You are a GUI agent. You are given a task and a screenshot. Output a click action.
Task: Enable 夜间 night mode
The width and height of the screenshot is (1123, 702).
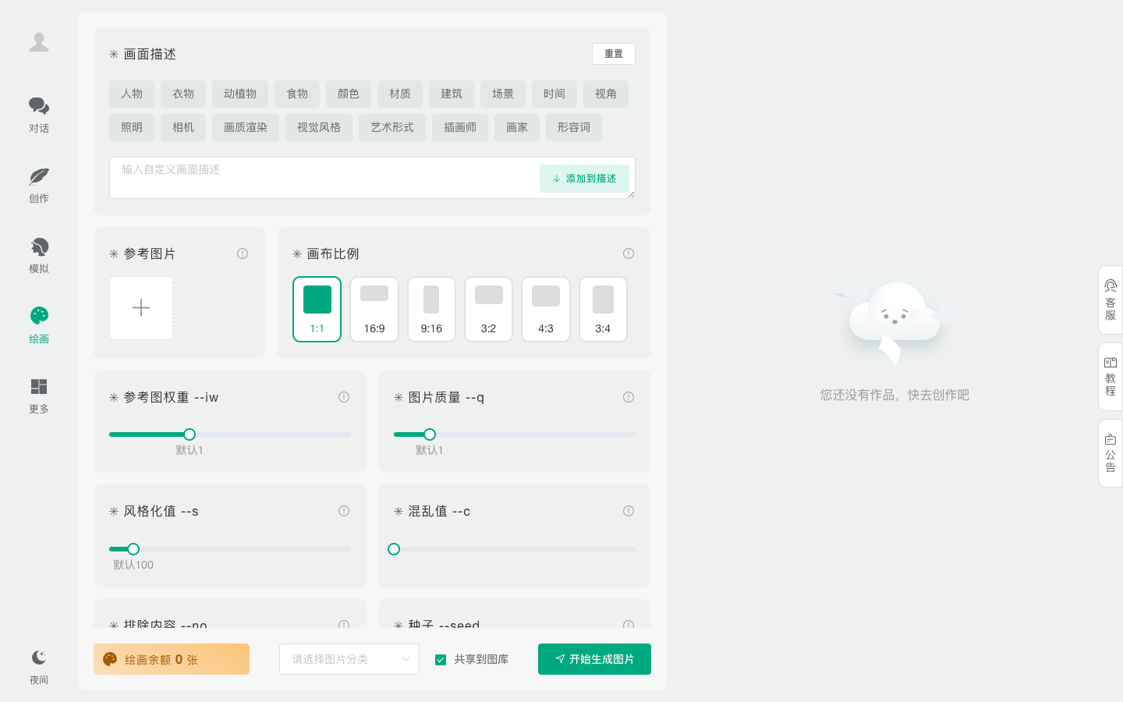coord(39,665)
